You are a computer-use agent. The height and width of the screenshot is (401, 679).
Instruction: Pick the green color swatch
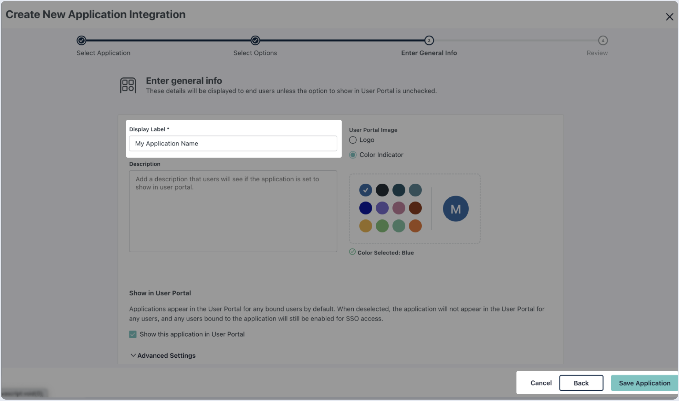click(x=382, y=226)
